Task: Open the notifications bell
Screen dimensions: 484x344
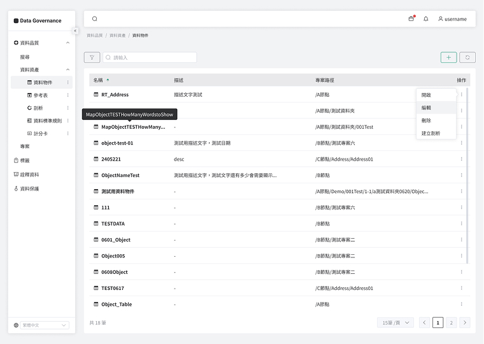Action: point(426,19)
